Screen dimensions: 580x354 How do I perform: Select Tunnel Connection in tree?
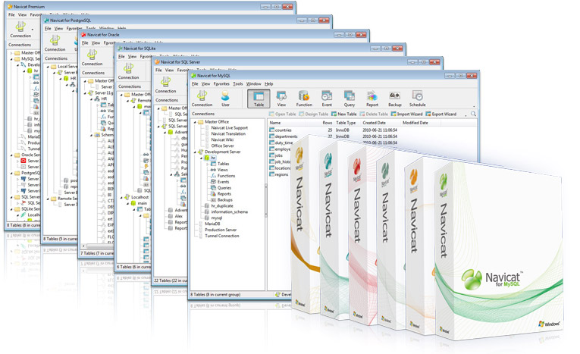coord(222,236)
